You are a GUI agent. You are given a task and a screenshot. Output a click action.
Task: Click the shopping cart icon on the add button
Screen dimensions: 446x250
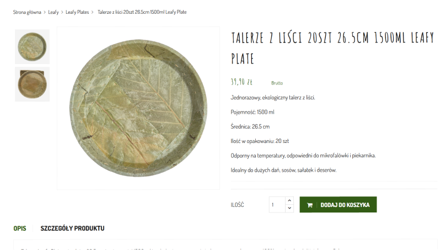310,205
